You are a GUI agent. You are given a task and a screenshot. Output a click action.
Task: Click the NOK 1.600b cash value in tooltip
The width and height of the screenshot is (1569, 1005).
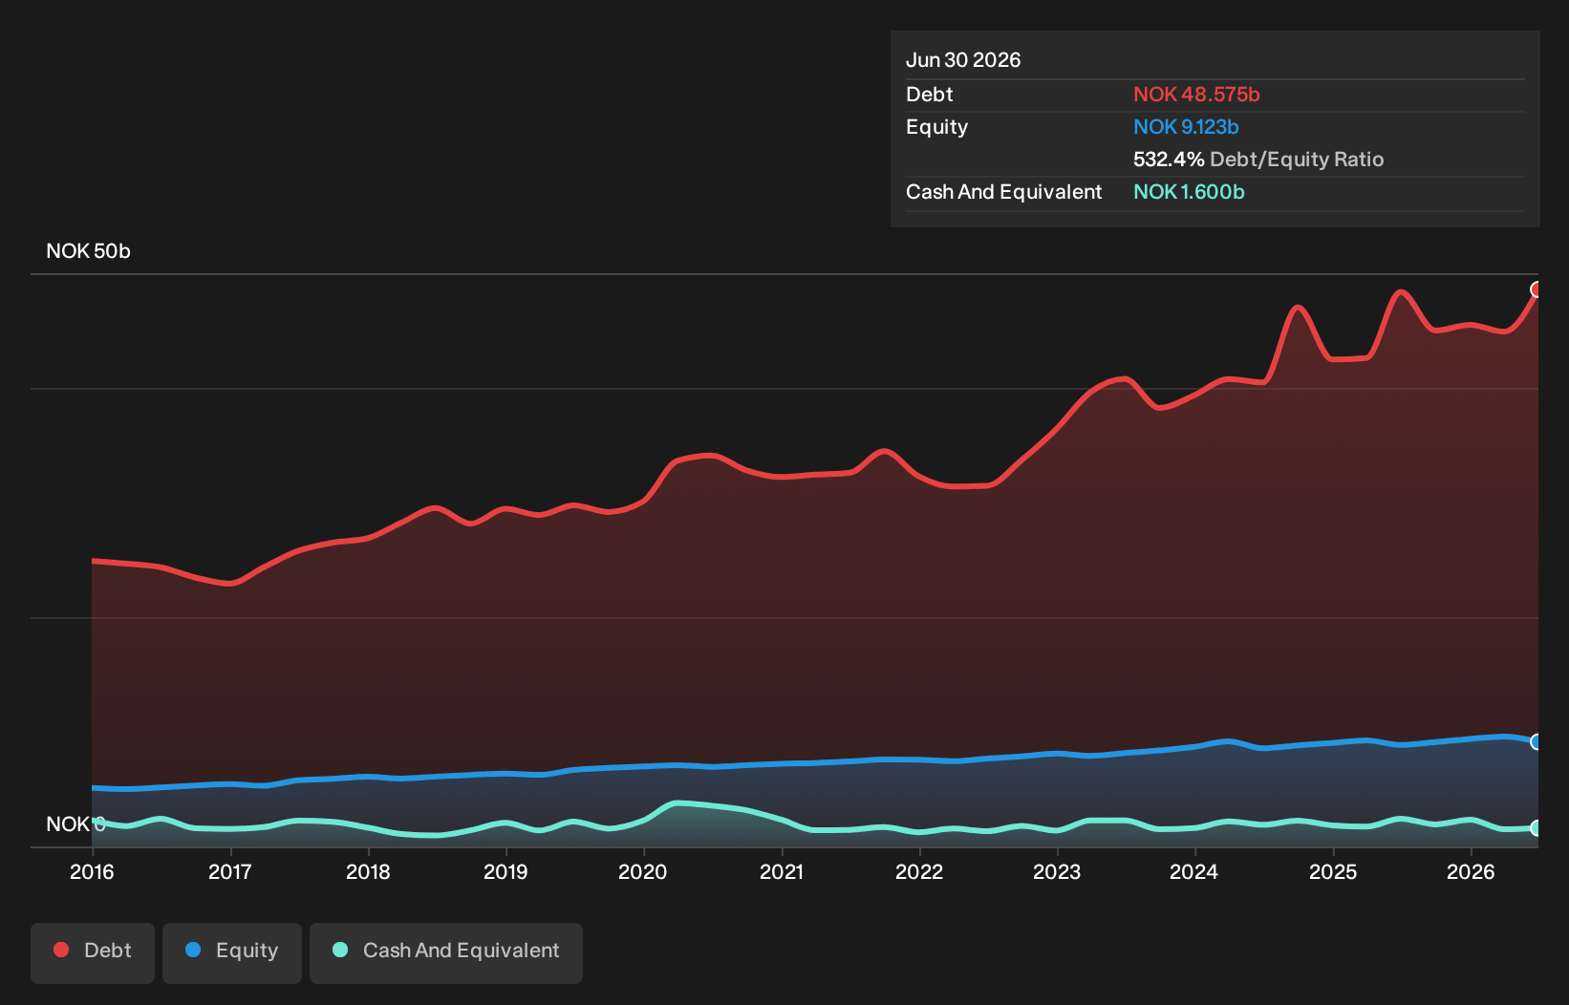point(1189,192)
